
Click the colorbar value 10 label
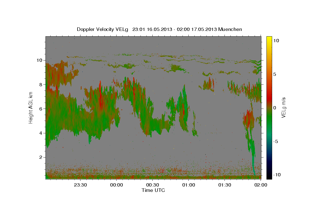(276, 40)
